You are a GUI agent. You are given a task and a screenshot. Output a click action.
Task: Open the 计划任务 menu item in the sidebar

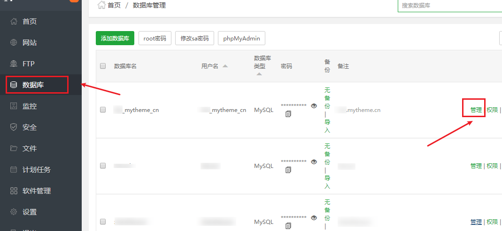click(x=36, y=169)
